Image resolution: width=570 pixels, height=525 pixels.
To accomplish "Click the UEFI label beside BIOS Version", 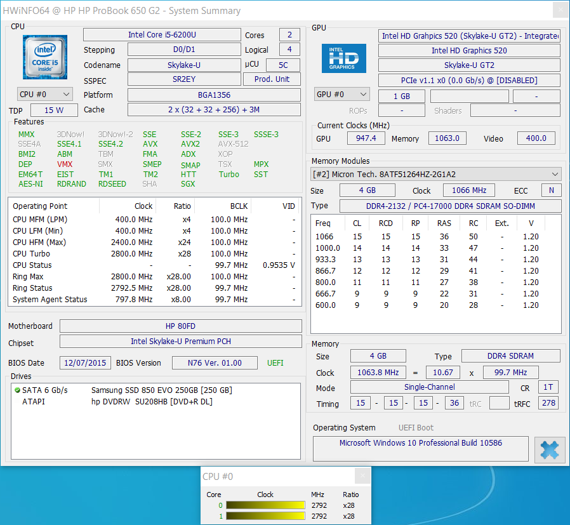I will pyautogui.click(x=275, y=363).
